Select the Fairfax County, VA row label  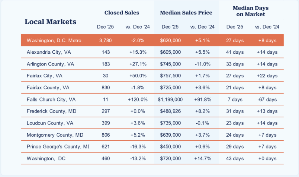48,88
